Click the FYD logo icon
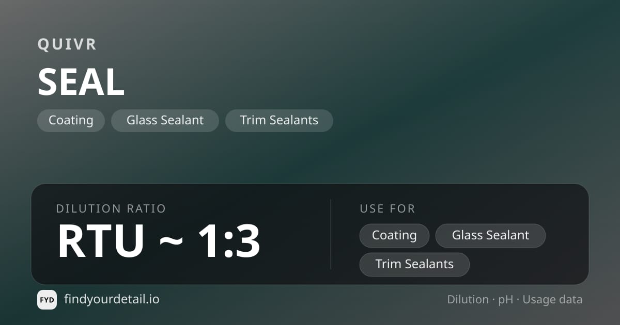 47,300
